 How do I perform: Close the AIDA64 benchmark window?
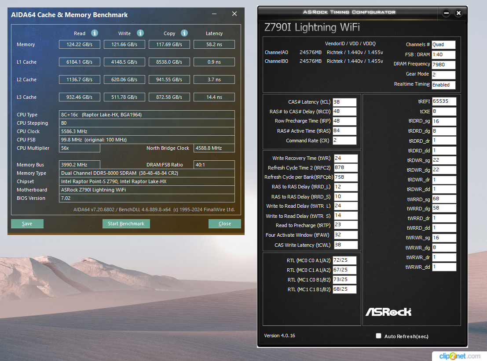click(234, 14)
